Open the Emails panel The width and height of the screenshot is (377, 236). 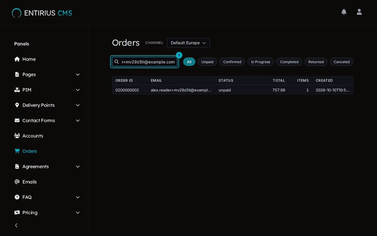coord(29,182)
